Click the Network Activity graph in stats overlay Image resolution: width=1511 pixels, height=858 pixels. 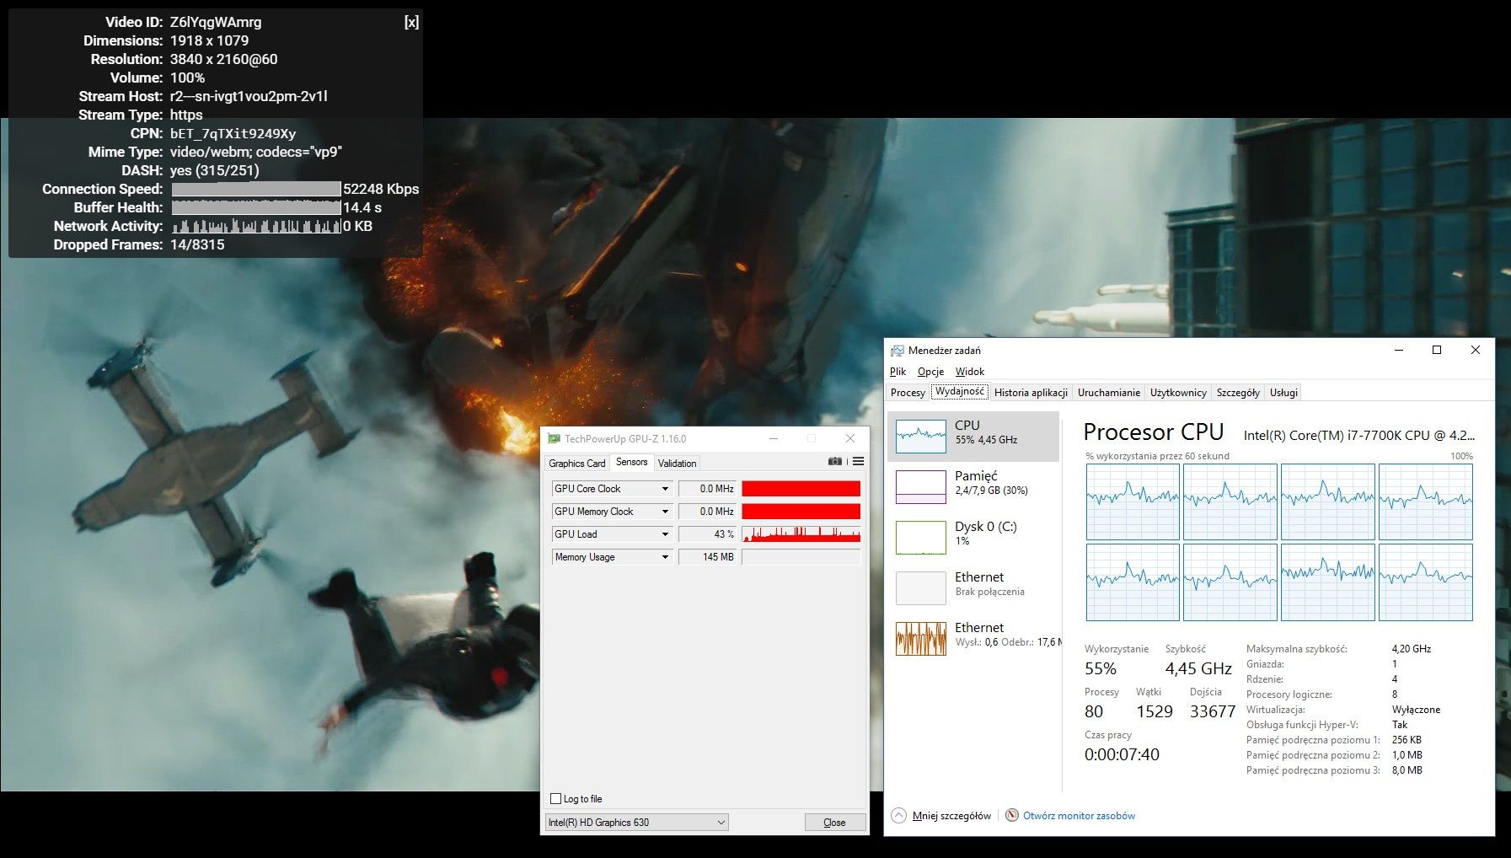(x=256, y=226)
